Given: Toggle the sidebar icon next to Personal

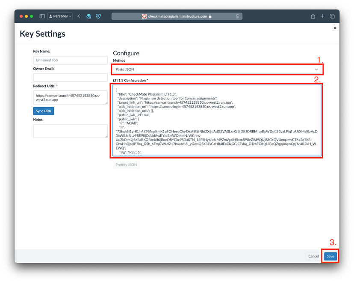Looking at the screenshot, I should pyautogui.click(x=41, y=16).
